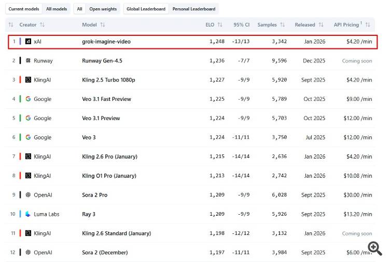Select the grok-imagine-video model name
Screen dimensions: 389x262
pos(106,42)
